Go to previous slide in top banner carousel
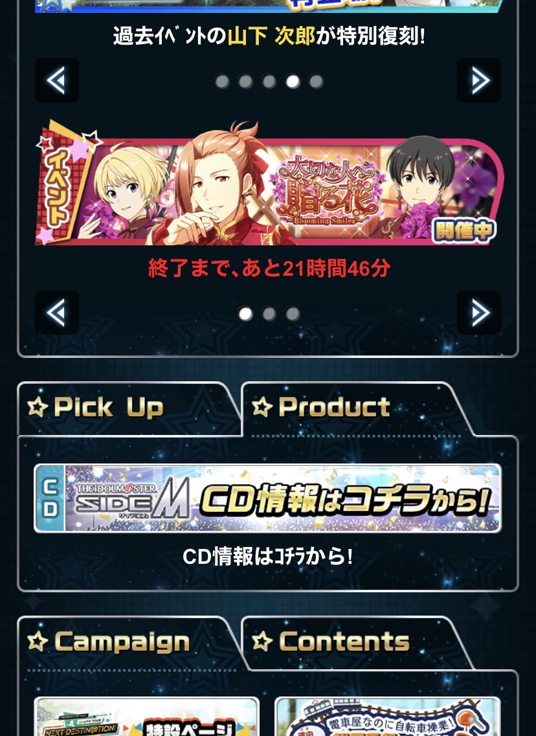This screenshot has width=536, height=736. (57, 80)
